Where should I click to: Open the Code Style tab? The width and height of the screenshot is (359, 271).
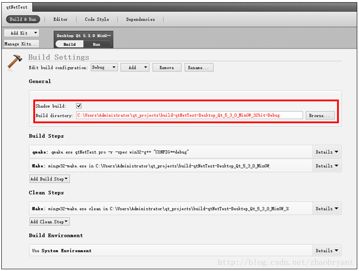coord(97,19)
